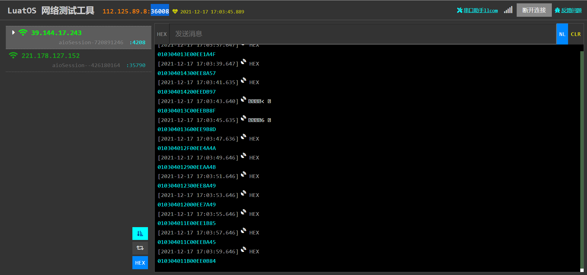
Task: Click hex data 010304012F00EE4A4A
Action: (186, 148)
